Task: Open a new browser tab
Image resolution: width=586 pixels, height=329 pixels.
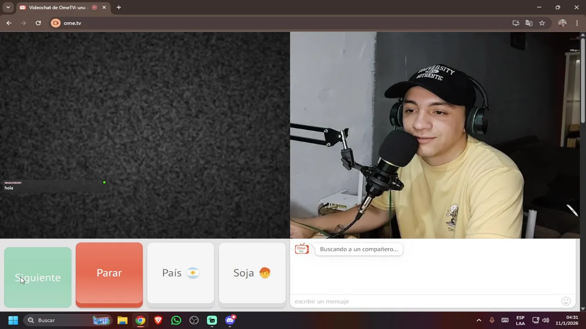Action: click(x=119, y=7)
